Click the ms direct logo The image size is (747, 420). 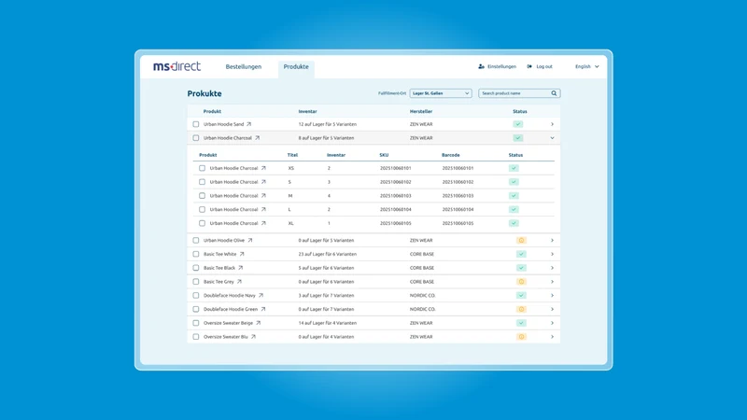click(176, 66)
